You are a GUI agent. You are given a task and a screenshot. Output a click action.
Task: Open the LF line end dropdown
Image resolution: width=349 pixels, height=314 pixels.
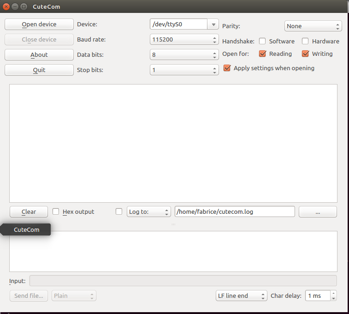pos(241,296)
